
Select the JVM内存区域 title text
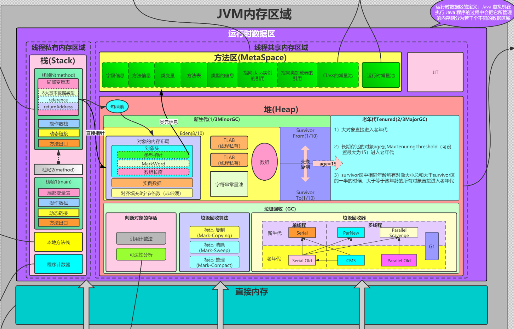pyautogui.click(x=254, y=14)
